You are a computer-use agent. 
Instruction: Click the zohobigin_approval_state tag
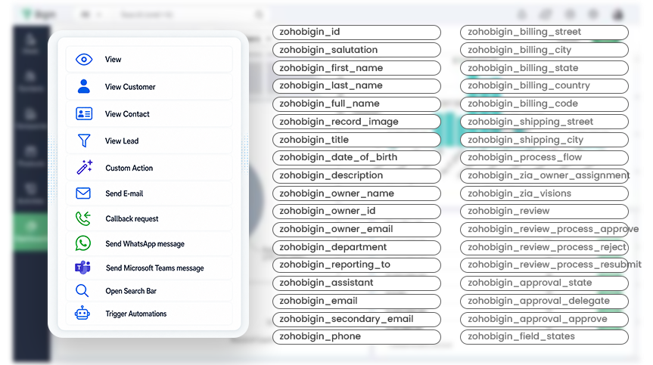pos(544,283)
